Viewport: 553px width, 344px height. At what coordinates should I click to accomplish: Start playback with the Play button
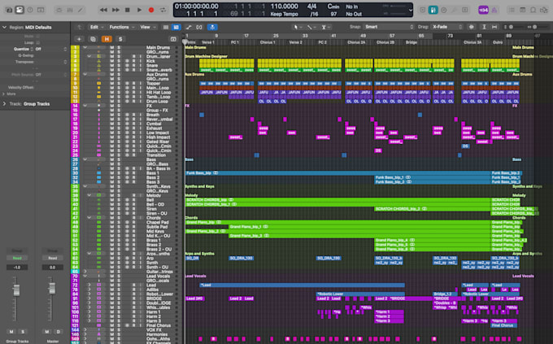click(139, 10)
